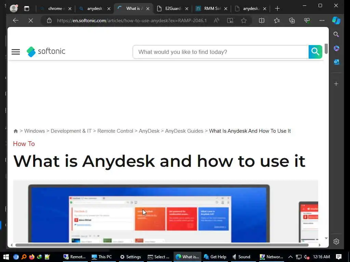Open sidebar settings gear
Viewport: 350px width, 262px height.
[x=336, y=241]
